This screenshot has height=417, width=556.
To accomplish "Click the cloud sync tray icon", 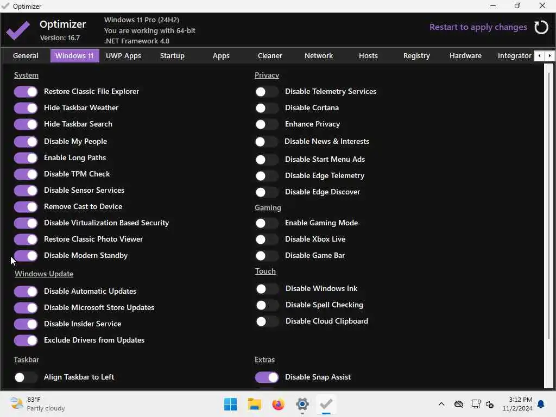I will pyautogui.click(x=458, y=404).
